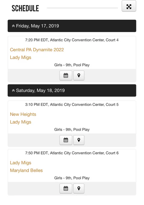This screenshot has width=144, height=205.
Task: Open map location for Court 4 game
Action: [x=79, y=75]
